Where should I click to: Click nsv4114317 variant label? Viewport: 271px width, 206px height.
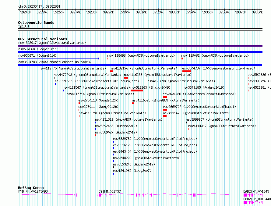point(222,126)
